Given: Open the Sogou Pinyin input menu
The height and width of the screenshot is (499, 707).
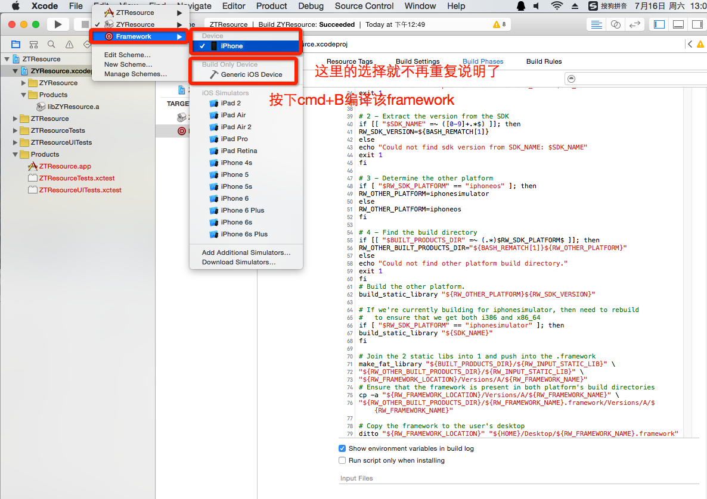Looking at the screenshot, I should pos(607,6).
